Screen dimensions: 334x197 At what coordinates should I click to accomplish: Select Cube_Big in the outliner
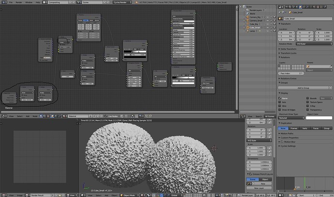click(x=254, y=24)
